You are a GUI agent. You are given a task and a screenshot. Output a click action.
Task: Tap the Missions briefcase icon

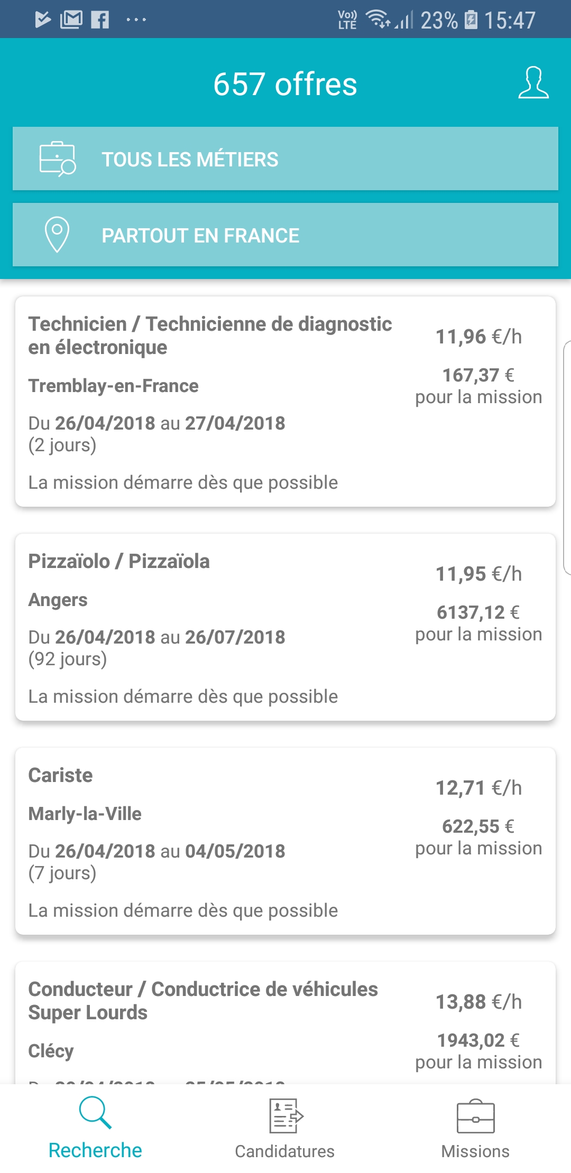click(475, 1116)
